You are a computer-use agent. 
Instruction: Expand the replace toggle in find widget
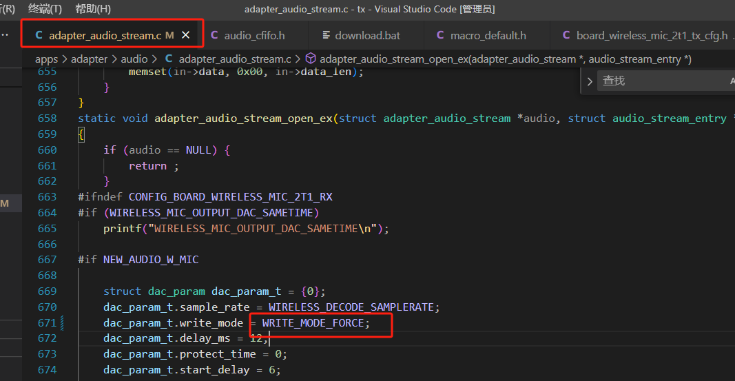(590, 81)
